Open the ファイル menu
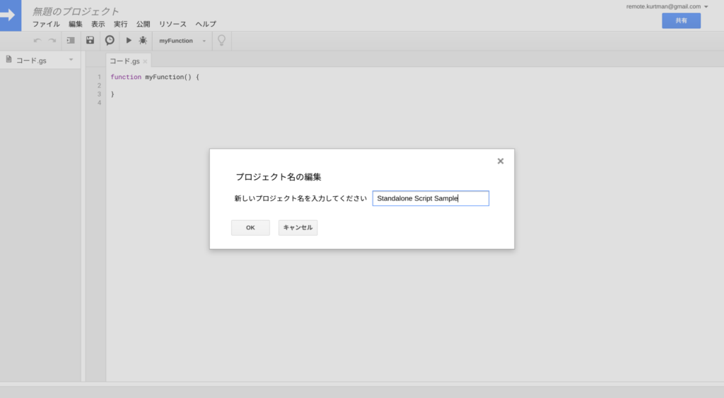Viewport: 724px width, 398px height. [46, 24]
